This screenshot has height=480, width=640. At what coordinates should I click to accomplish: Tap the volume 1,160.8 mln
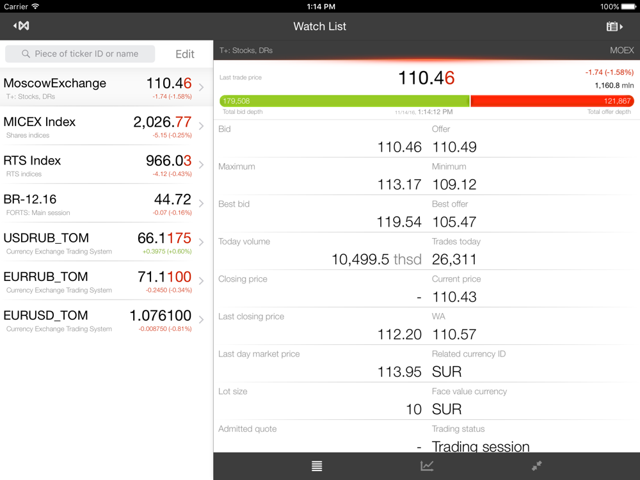pyautogui.click(x=614, y=85)
